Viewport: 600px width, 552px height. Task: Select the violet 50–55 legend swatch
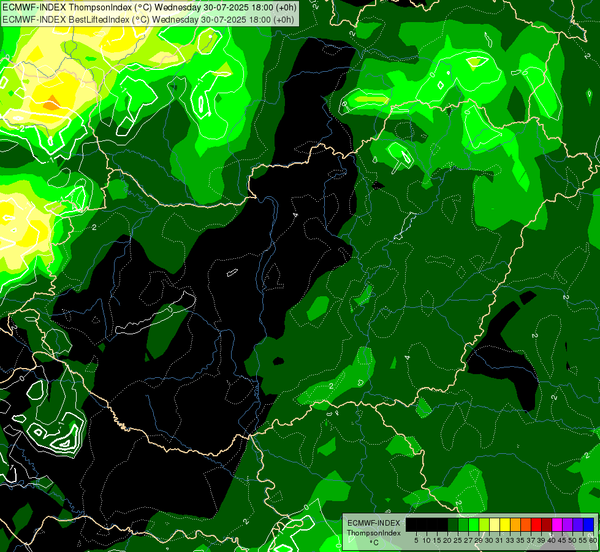click(578, 524)
